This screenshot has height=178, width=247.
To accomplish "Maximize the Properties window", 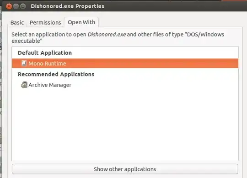I will [x=23, y=6].
